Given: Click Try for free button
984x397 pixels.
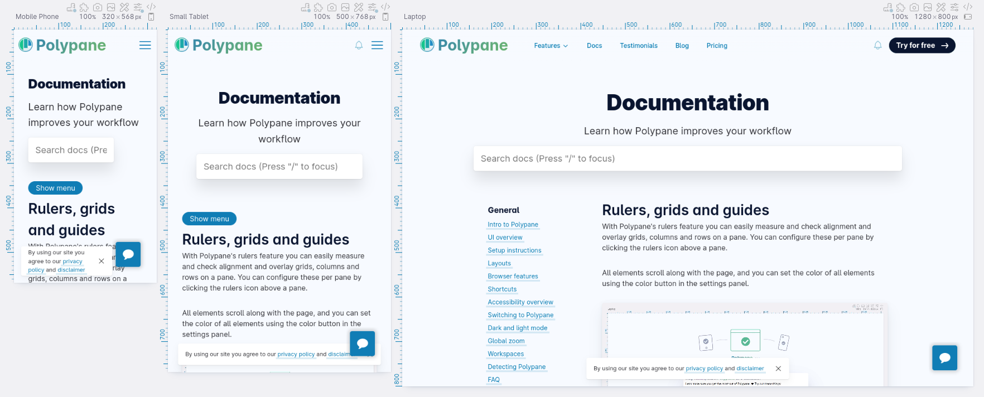Looking at the screenshot, I should point(922,45).
